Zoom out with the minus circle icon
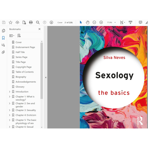Image resolution: width=148 pixels, height=148 pixels. [x=94, y=22]
